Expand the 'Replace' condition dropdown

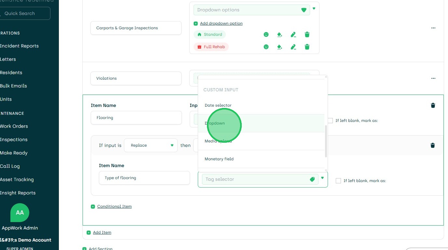point(151,145)
